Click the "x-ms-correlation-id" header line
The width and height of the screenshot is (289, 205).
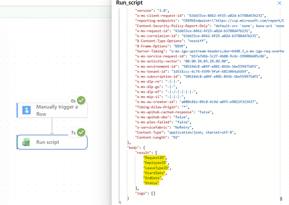(x=197, y=36)
